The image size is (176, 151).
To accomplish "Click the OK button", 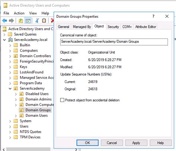I will [x=88, y=143].
